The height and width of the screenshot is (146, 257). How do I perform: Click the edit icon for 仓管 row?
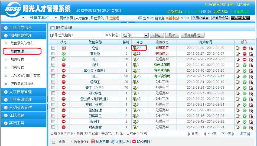point(238,48)
